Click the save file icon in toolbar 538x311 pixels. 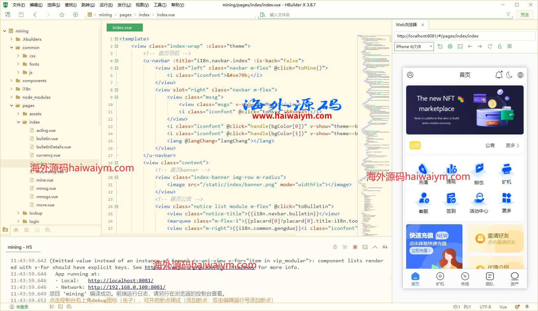(x=21, y=15)
